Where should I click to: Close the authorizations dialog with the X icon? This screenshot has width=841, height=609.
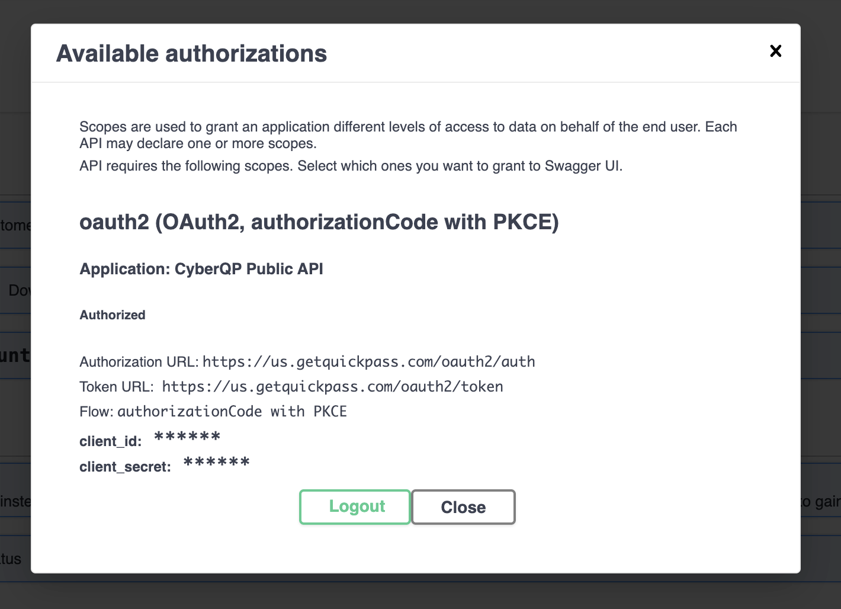point(775,51)
